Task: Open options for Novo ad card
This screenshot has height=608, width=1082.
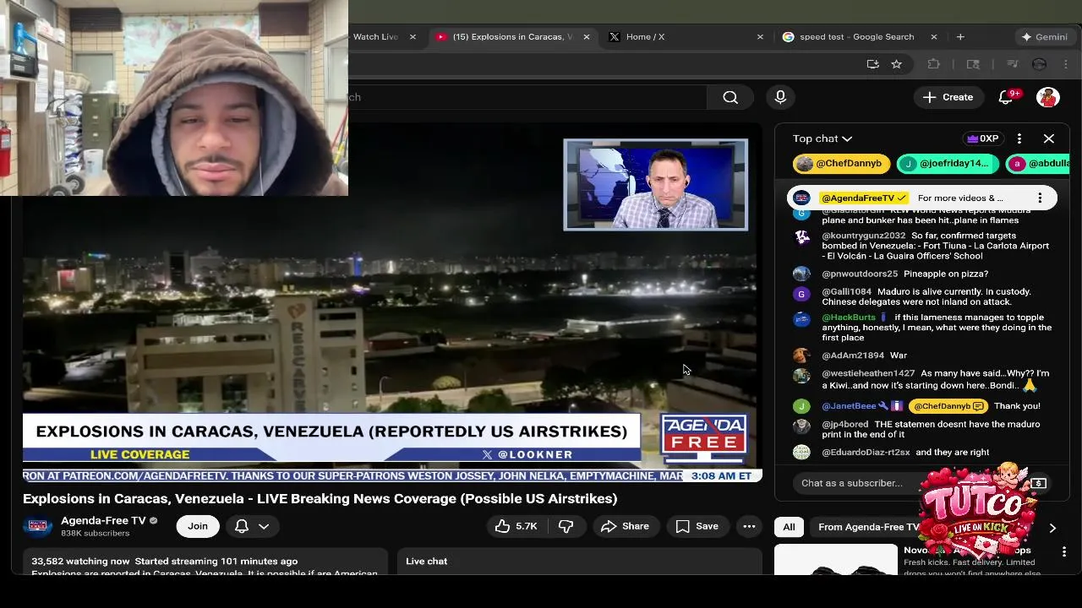Action: [x=1063, y=551]
